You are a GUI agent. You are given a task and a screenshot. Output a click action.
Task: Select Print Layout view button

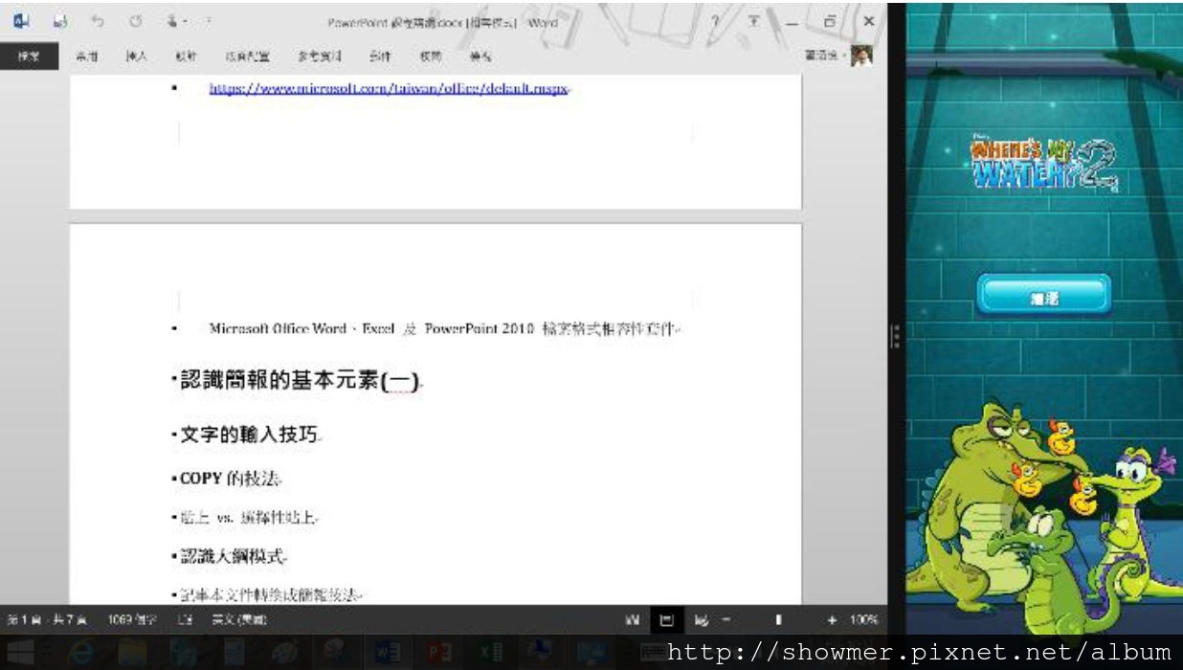(667, 620)
